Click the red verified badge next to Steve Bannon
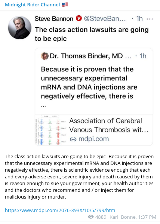Screen dimensions: 160x224 click(79, 19)
